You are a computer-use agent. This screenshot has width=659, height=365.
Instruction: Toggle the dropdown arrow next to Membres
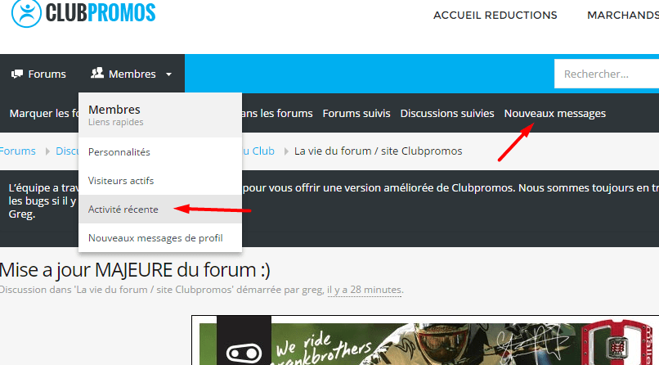point(168,74)
